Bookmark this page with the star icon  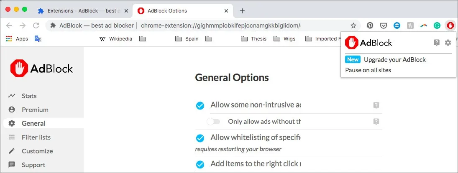[x=353, y=25]
